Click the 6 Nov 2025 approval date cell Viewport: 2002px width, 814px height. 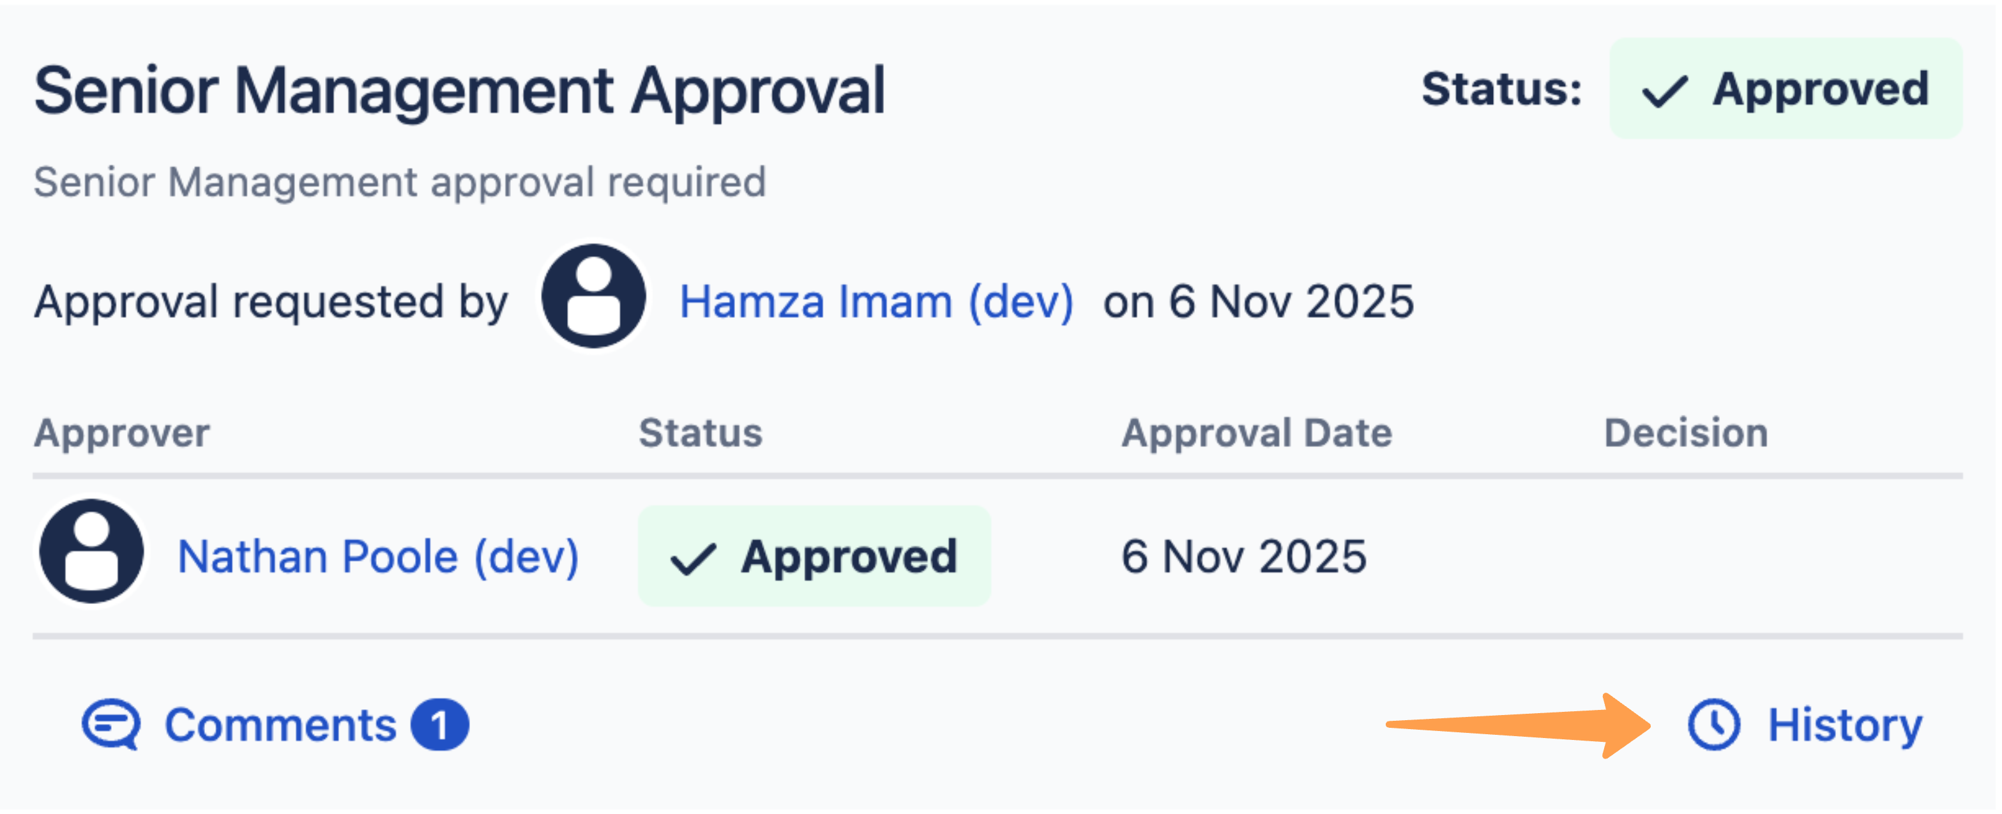(1243, 556)
